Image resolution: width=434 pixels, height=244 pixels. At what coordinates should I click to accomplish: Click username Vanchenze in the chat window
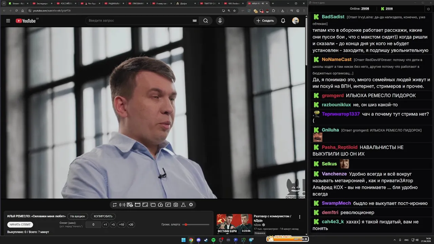point(334,174)
